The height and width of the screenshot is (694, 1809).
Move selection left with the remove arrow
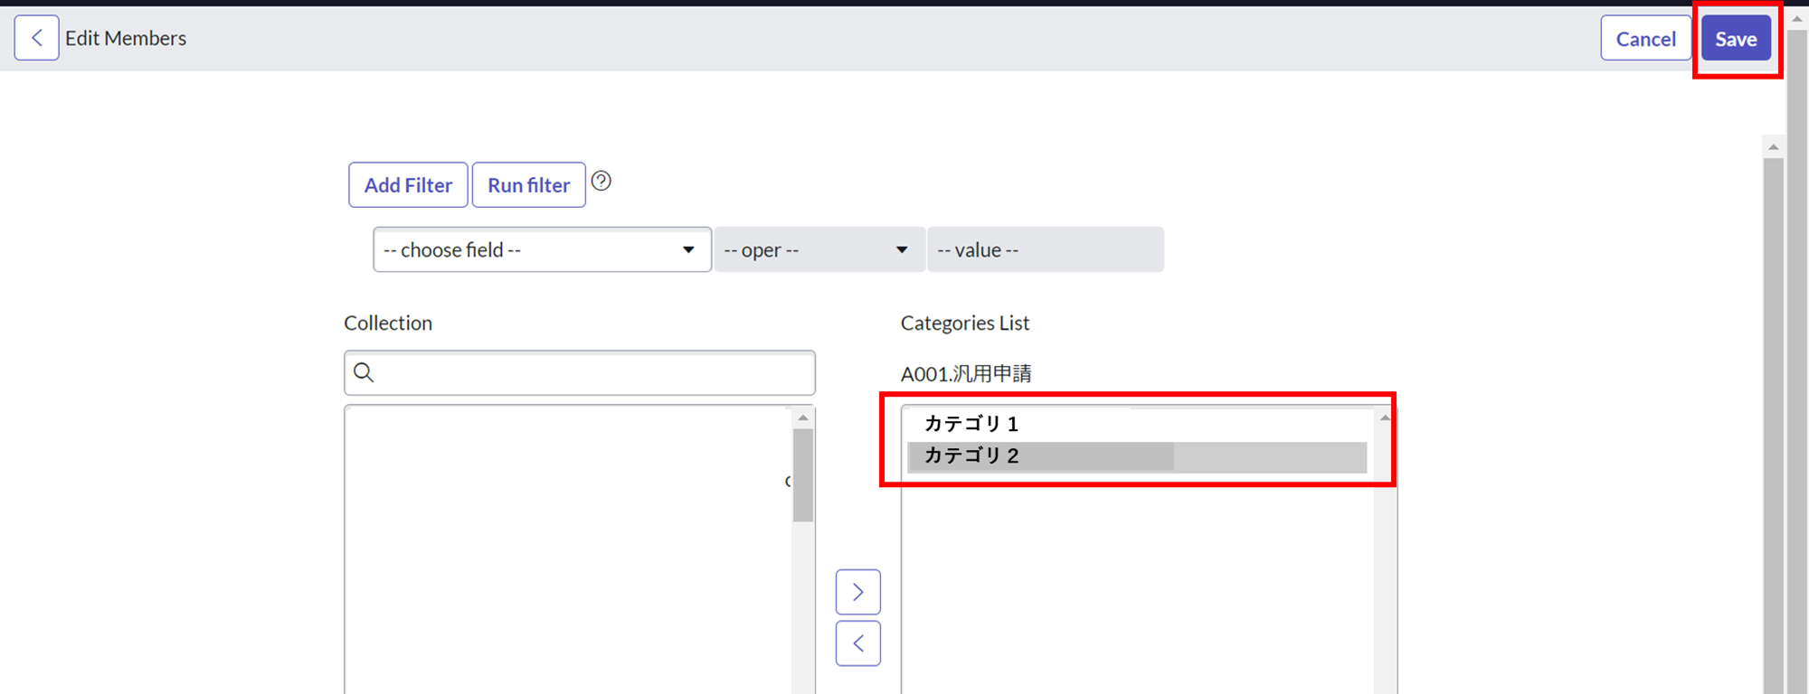coord(857,643)
